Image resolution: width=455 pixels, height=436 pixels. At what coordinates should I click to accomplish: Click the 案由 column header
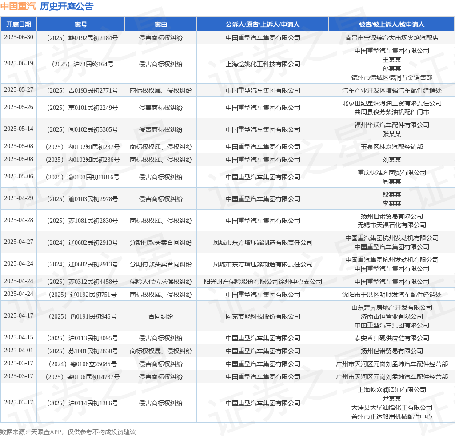[x=161, y=24]
